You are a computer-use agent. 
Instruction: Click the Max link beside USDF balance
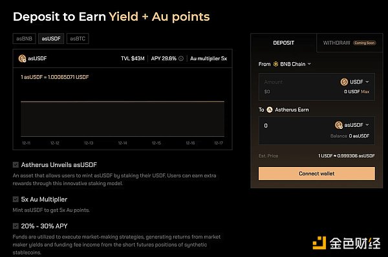point(365,92)
